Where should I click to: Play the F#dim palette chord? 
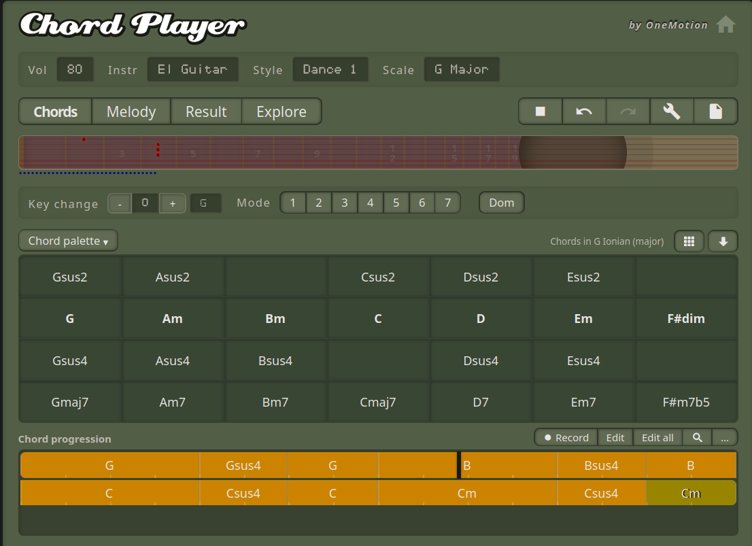(686, 319)
